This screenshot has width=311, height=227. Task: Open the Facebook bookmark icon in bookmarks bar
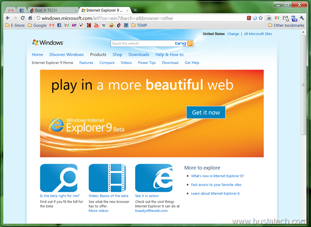point(59,25)
